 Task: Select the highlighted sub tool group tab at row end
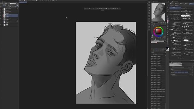(x=191, y=4)
